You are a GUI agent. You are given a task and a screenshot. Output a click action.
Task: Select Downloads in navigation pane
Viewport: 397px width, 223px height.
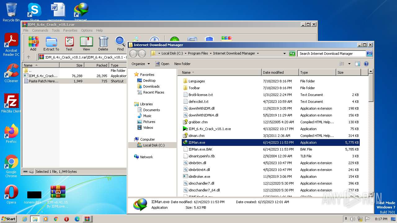148,86
